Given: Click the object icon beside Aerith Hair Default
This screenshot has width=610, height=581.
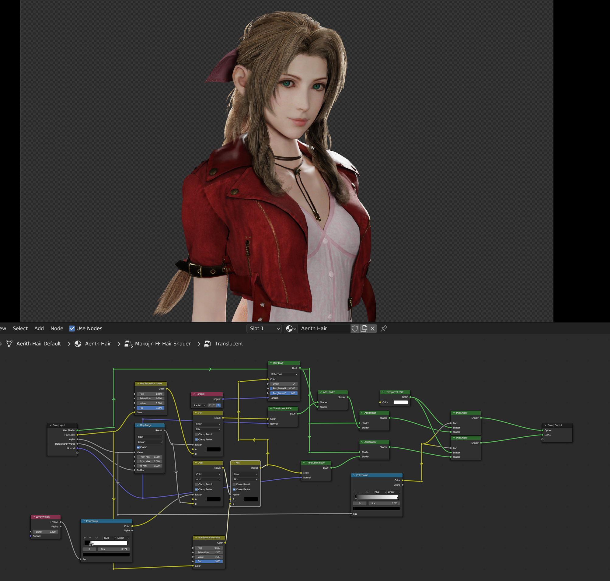Looking at the screenshot, I should (9, 344).
